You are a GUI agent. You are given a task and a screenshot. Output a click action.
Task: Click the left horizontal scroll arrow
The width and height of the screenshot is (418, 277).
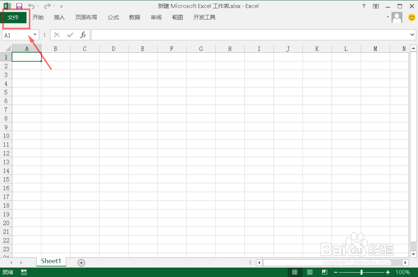pyautogui.click(x=259, y=263)
